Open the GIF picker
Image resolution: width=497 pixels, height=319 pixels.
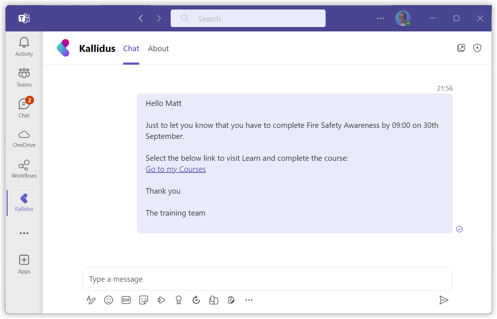[x=126, y=300]
